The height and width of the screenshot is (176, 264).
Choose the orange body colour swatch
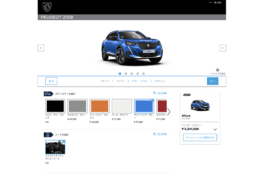(x=100, y=106)
